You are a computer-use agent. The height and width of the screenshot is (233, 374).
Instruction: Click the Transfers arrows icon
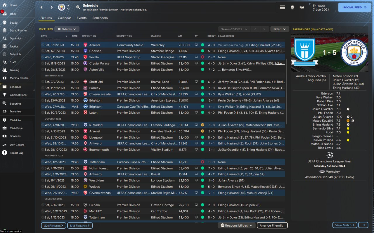[x=4, y=111]
